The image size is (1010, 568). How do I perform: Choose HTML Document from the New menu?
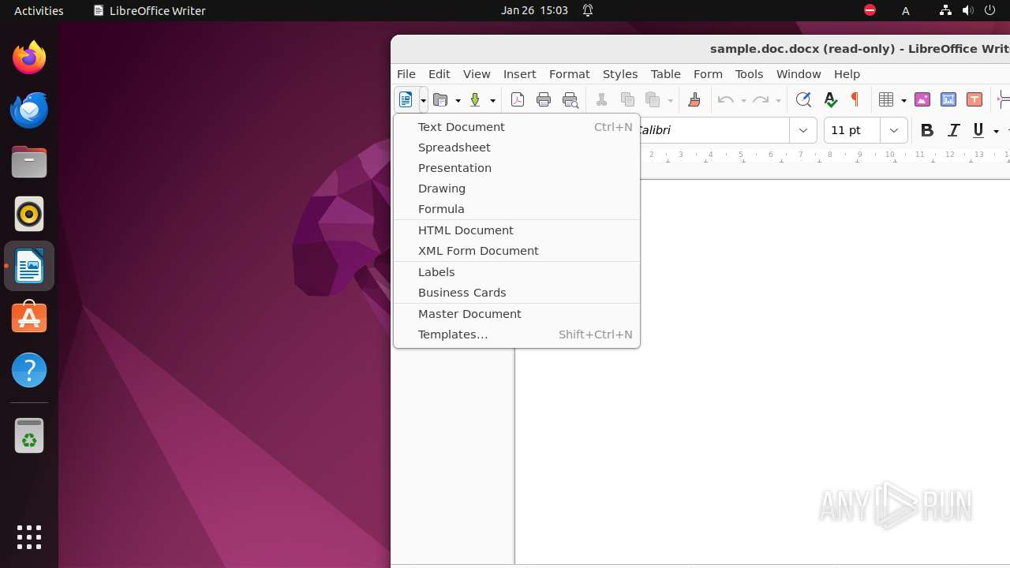point(516,230)
